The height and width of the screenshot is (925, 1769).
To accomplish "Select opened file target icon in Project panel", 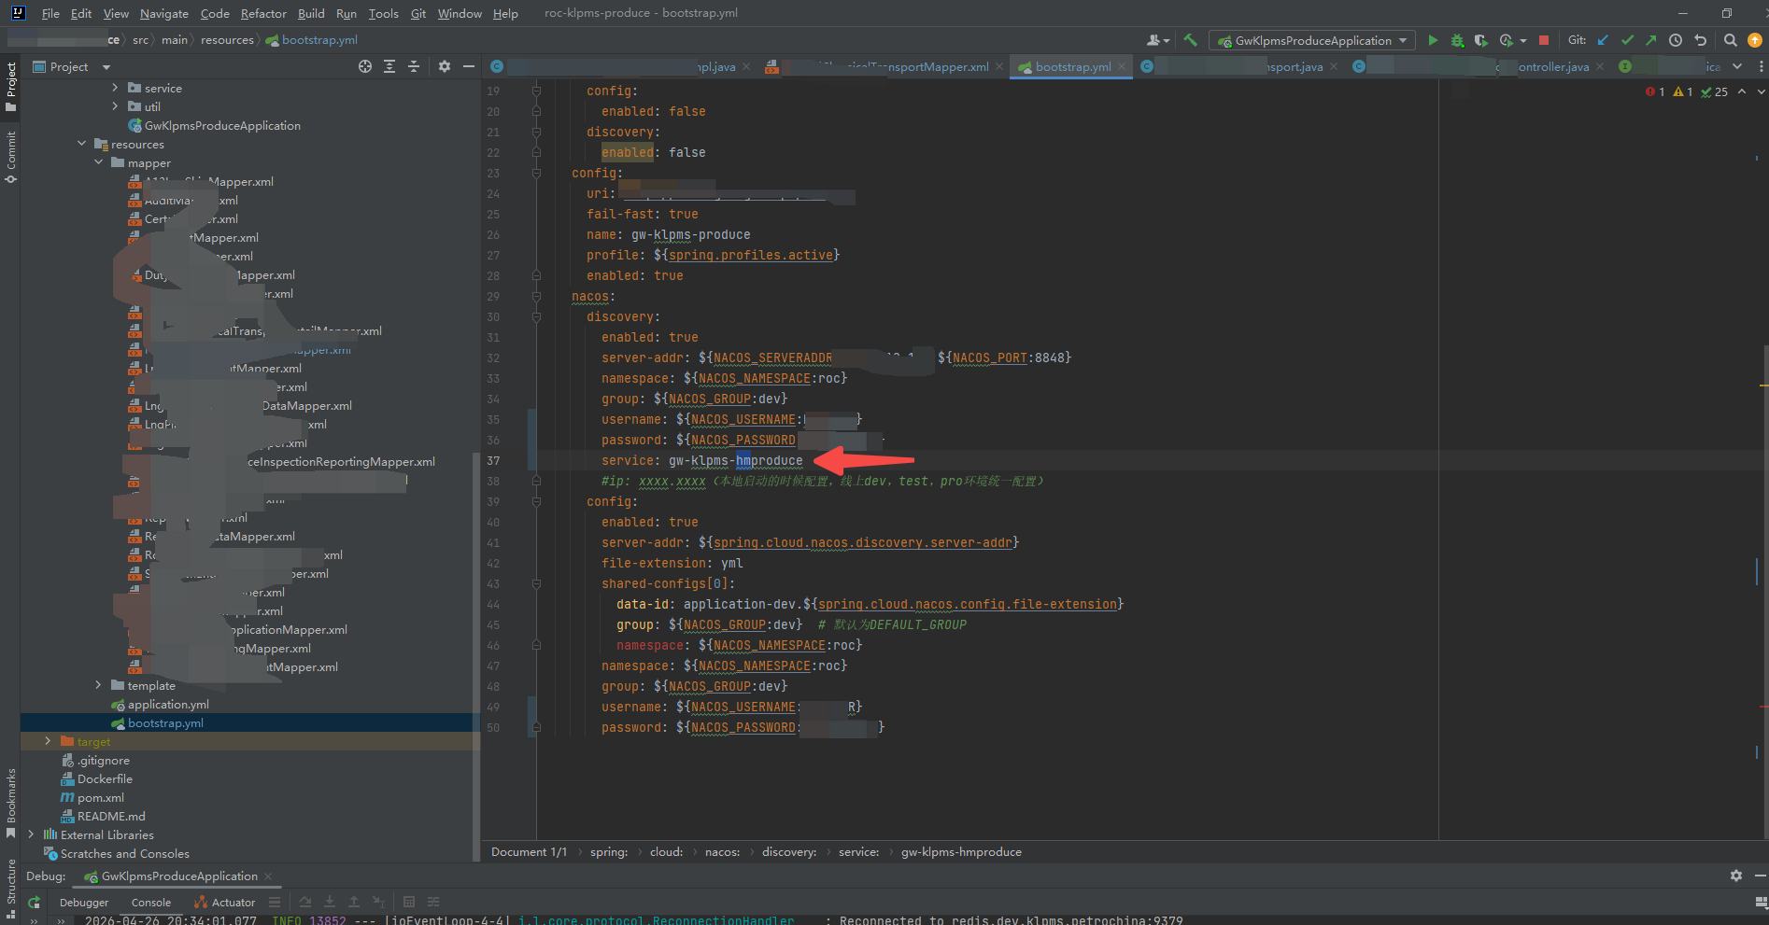I will point(365,66).
